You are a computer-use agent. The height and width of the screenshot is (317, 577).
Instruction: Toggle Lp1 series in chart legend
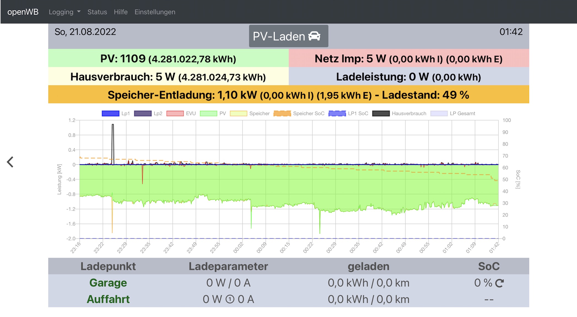(x=110, y=114)
